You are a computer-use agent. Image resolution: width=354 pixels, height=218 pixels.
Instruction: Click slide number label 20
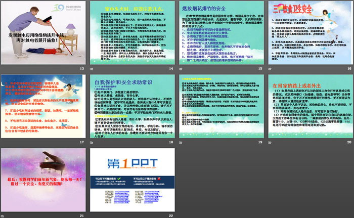[x=349, y=142]
